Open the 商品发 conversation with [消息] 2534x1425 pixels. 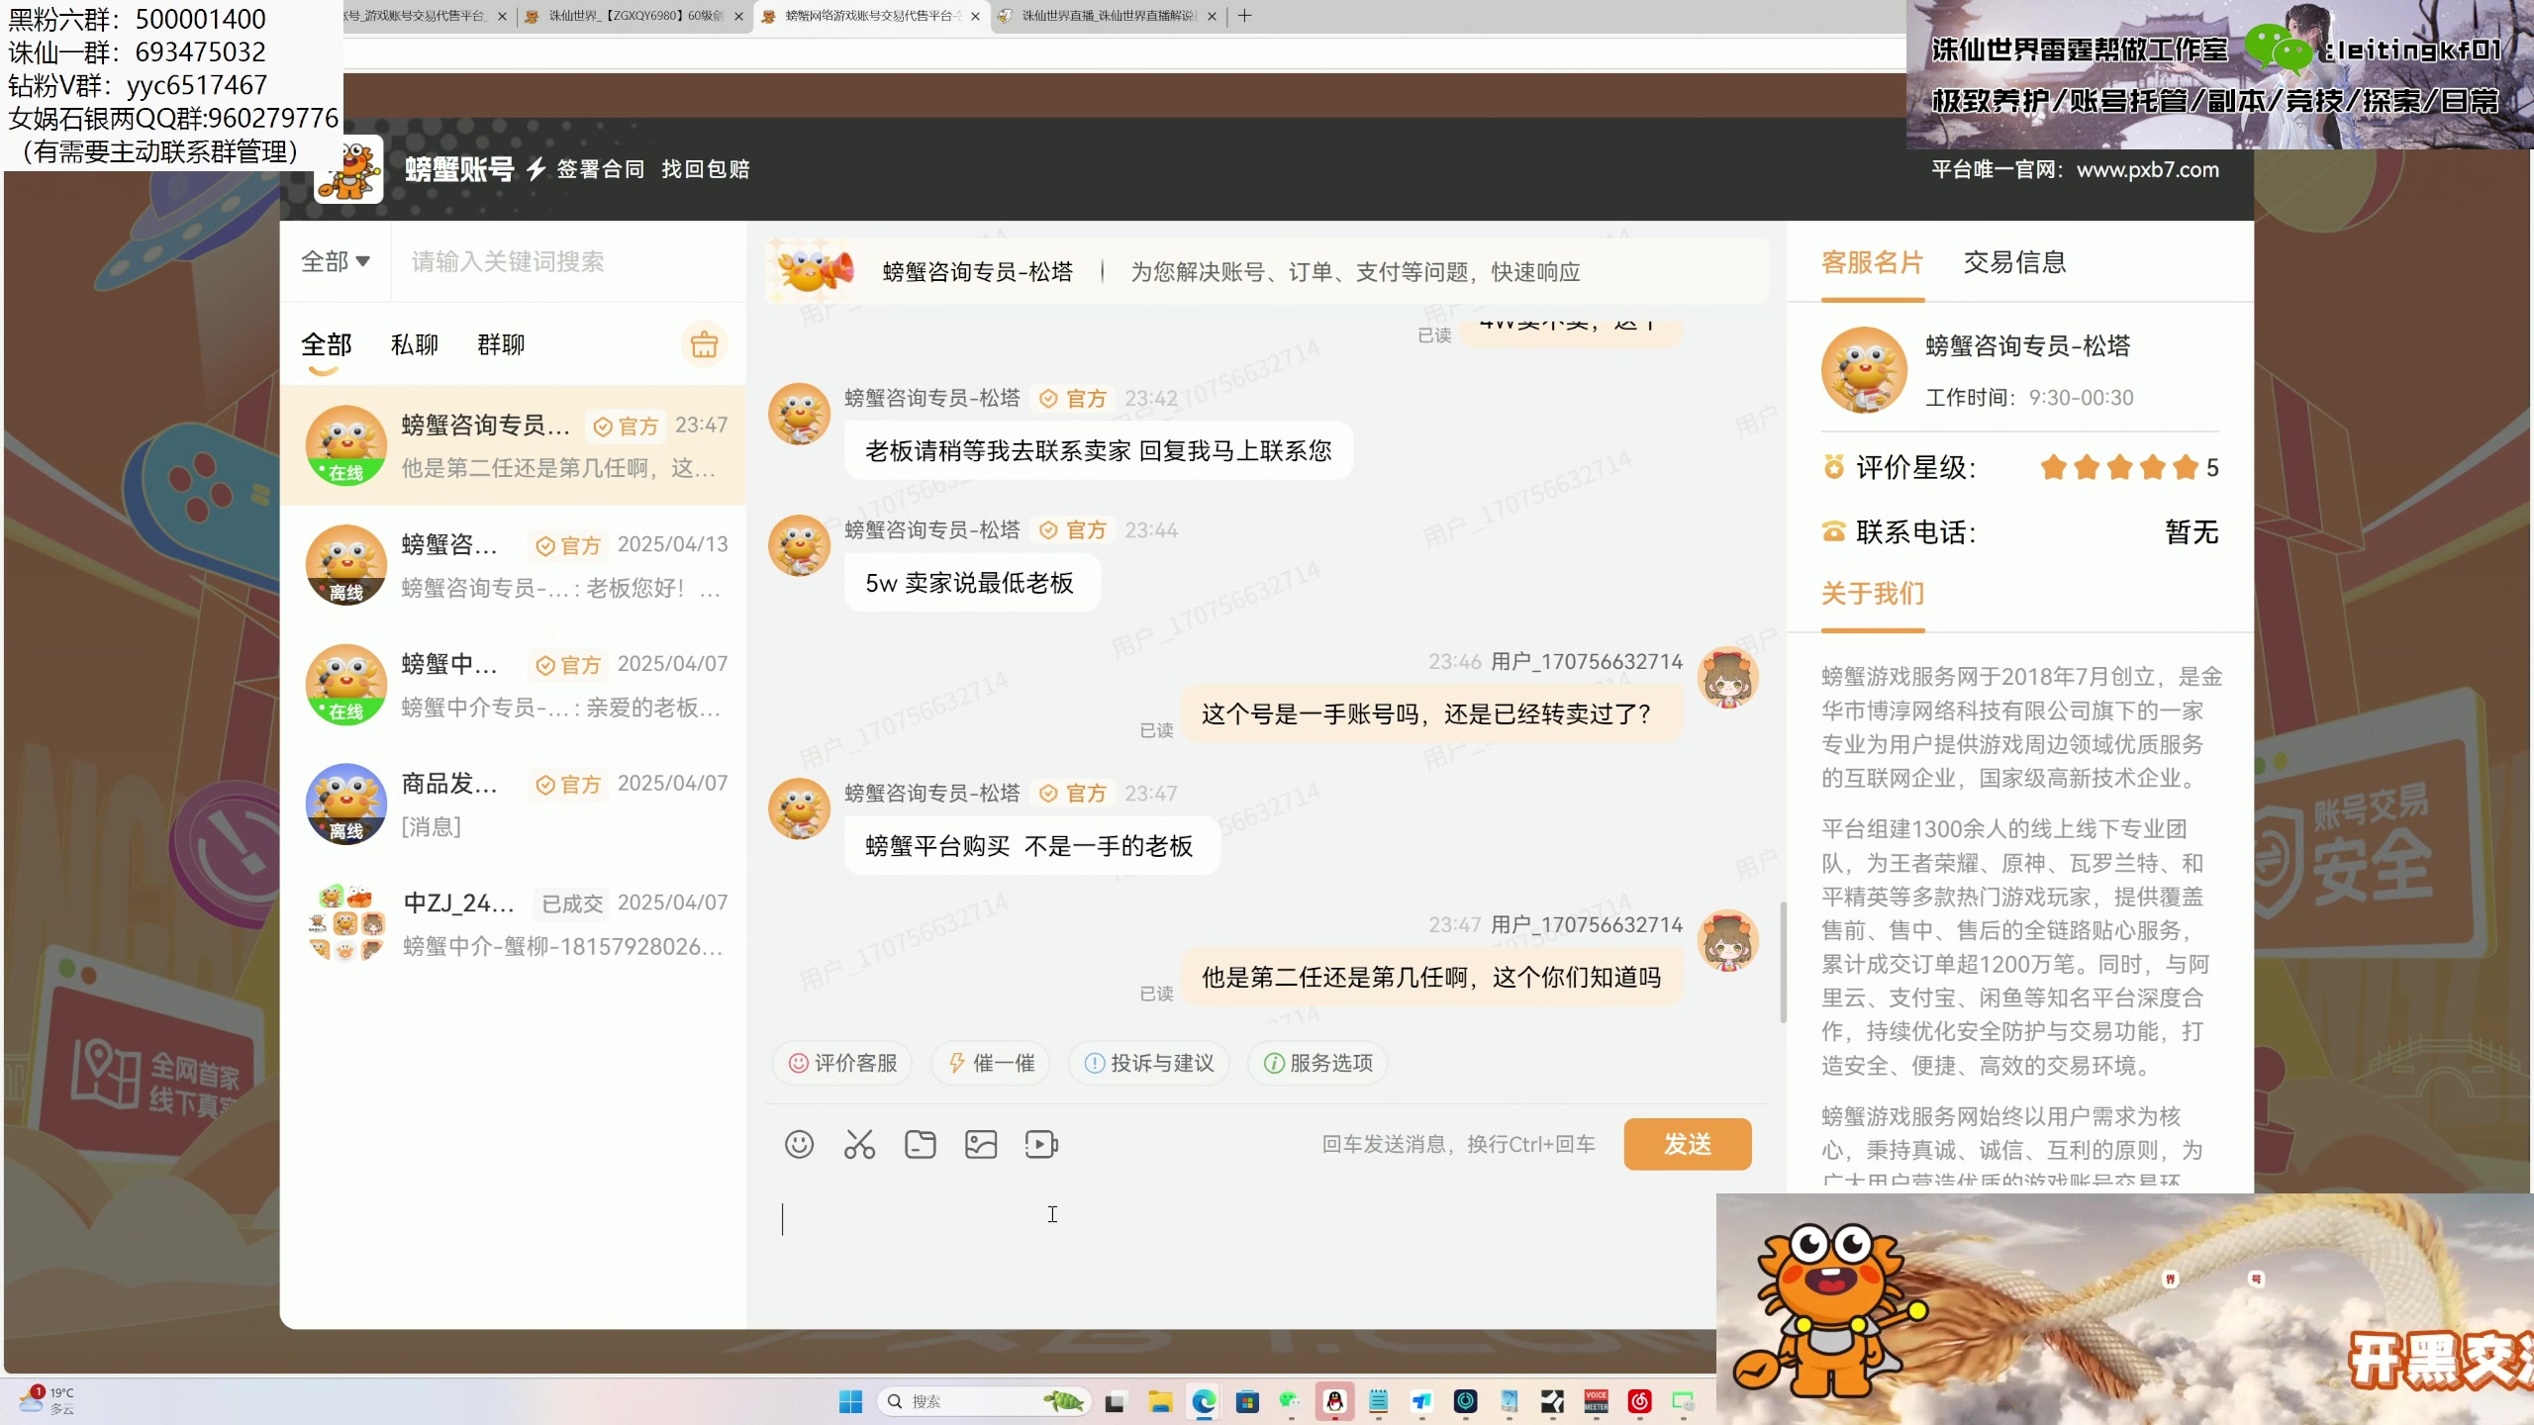pyautogui.click(x=513, y=804)
